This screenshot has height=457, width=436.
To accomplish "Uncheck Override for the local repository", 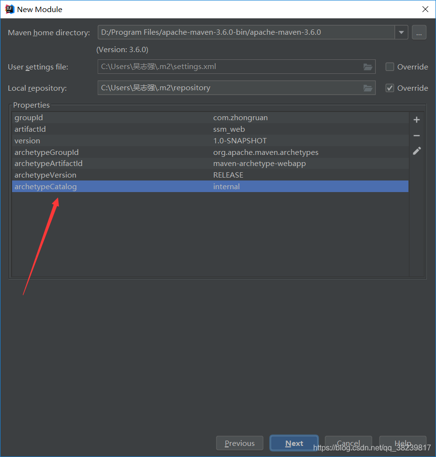I will tap(390, 88).
